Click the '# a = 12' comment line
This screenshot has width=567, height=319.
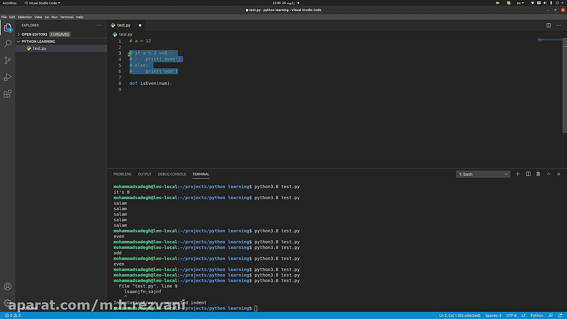140,41
